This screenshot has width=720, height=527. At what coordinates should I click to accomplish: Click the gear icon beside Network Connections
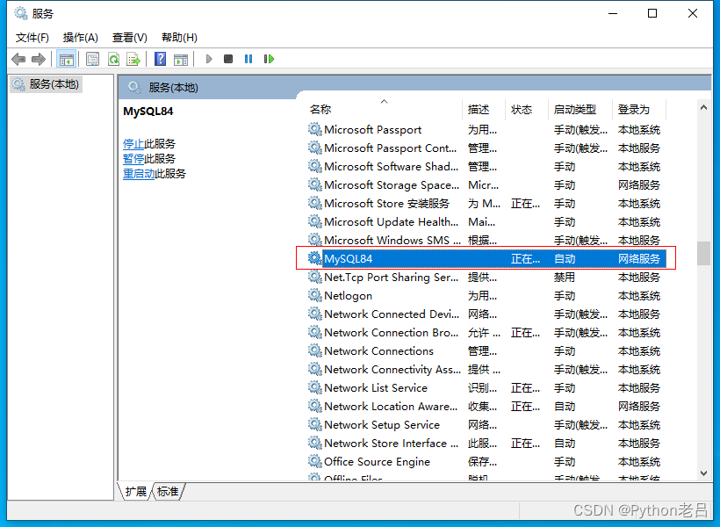tap(314, 350)
